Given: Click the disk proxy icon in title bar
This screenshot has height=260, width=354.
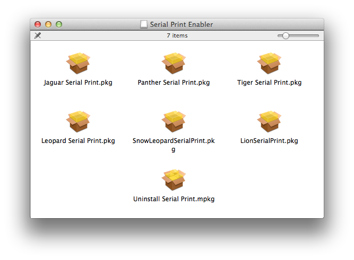Looking at the screenshot, I should pyautogui.click(x=144, y=24).
